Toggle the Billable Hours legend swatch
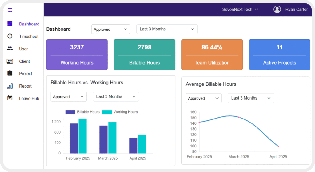The height and width of the screenshot is (172, 315). (70, 112)
